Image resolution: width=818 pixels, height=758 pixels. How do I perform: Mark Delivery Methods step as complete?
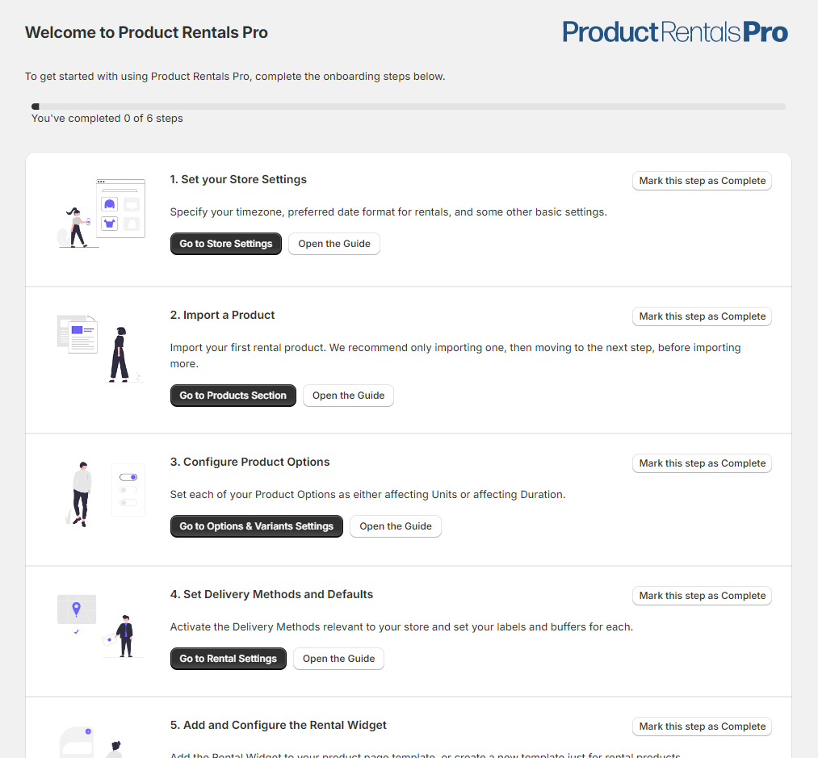tap(702, 596)
